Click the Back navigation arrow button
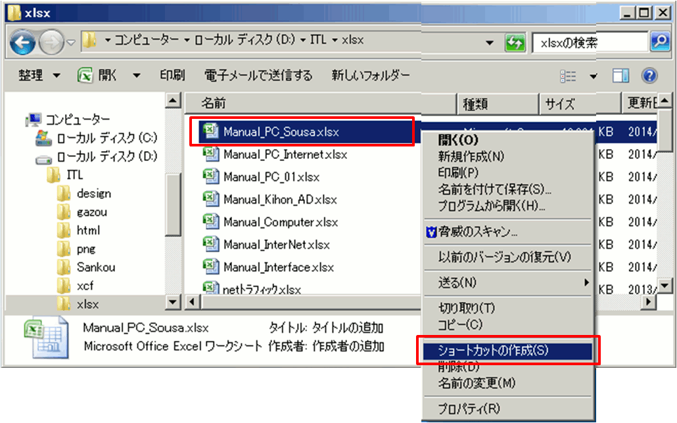 coord(24,43)
